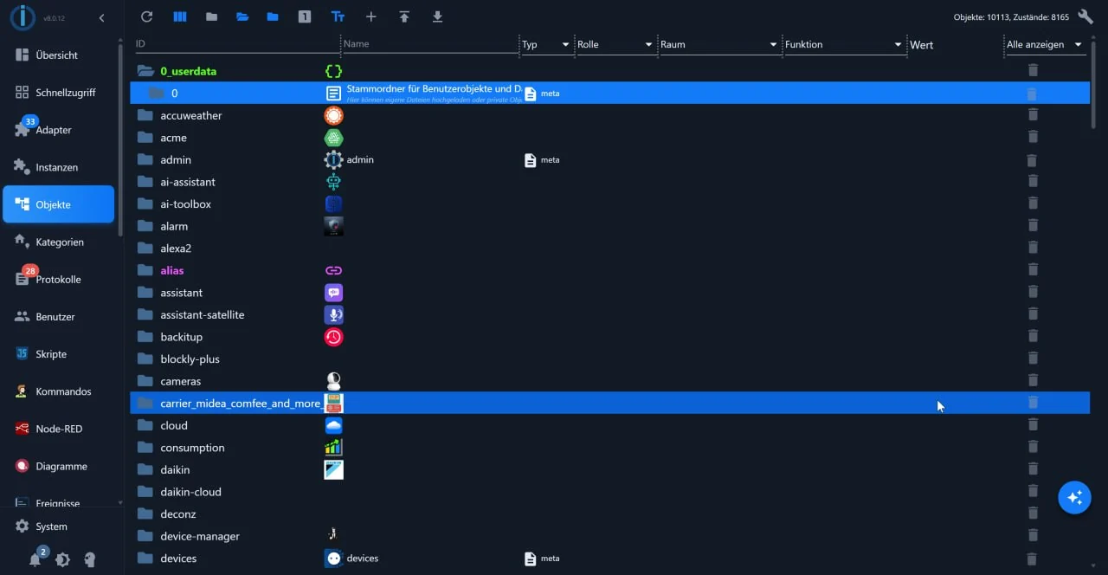Open the wrench settings icon at top right

point(1085,17)
